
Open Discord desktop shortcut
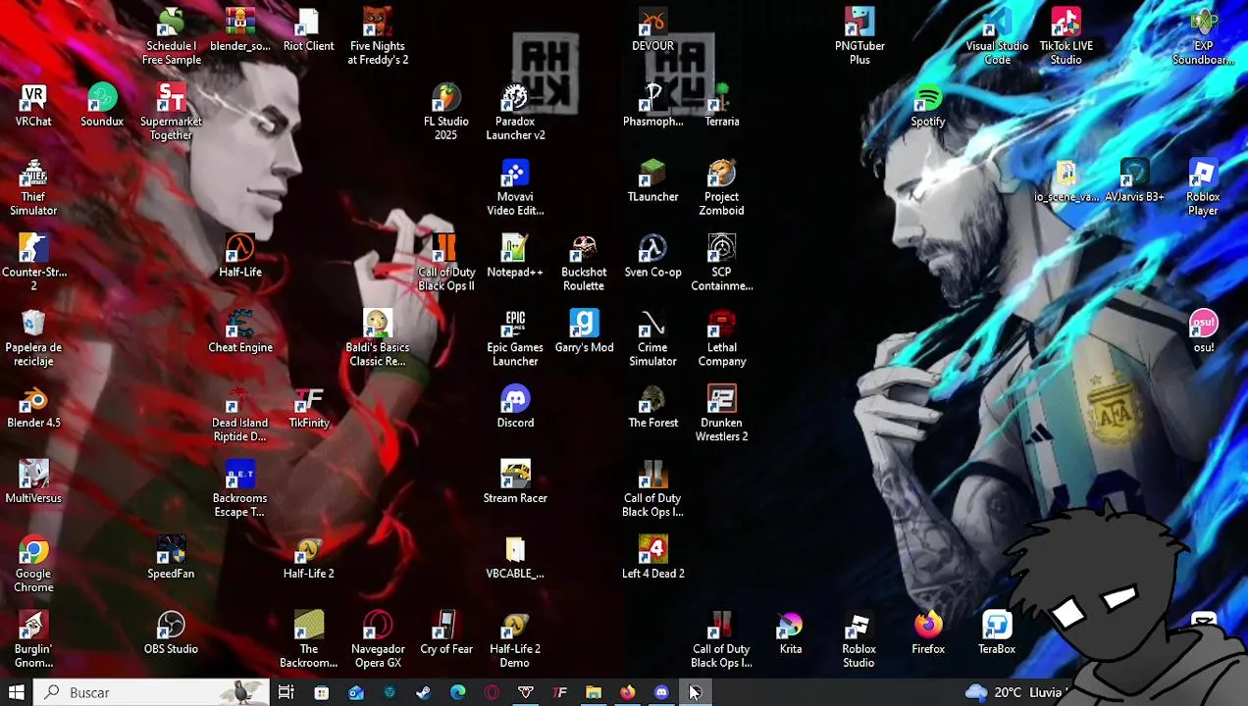(515, 407)
